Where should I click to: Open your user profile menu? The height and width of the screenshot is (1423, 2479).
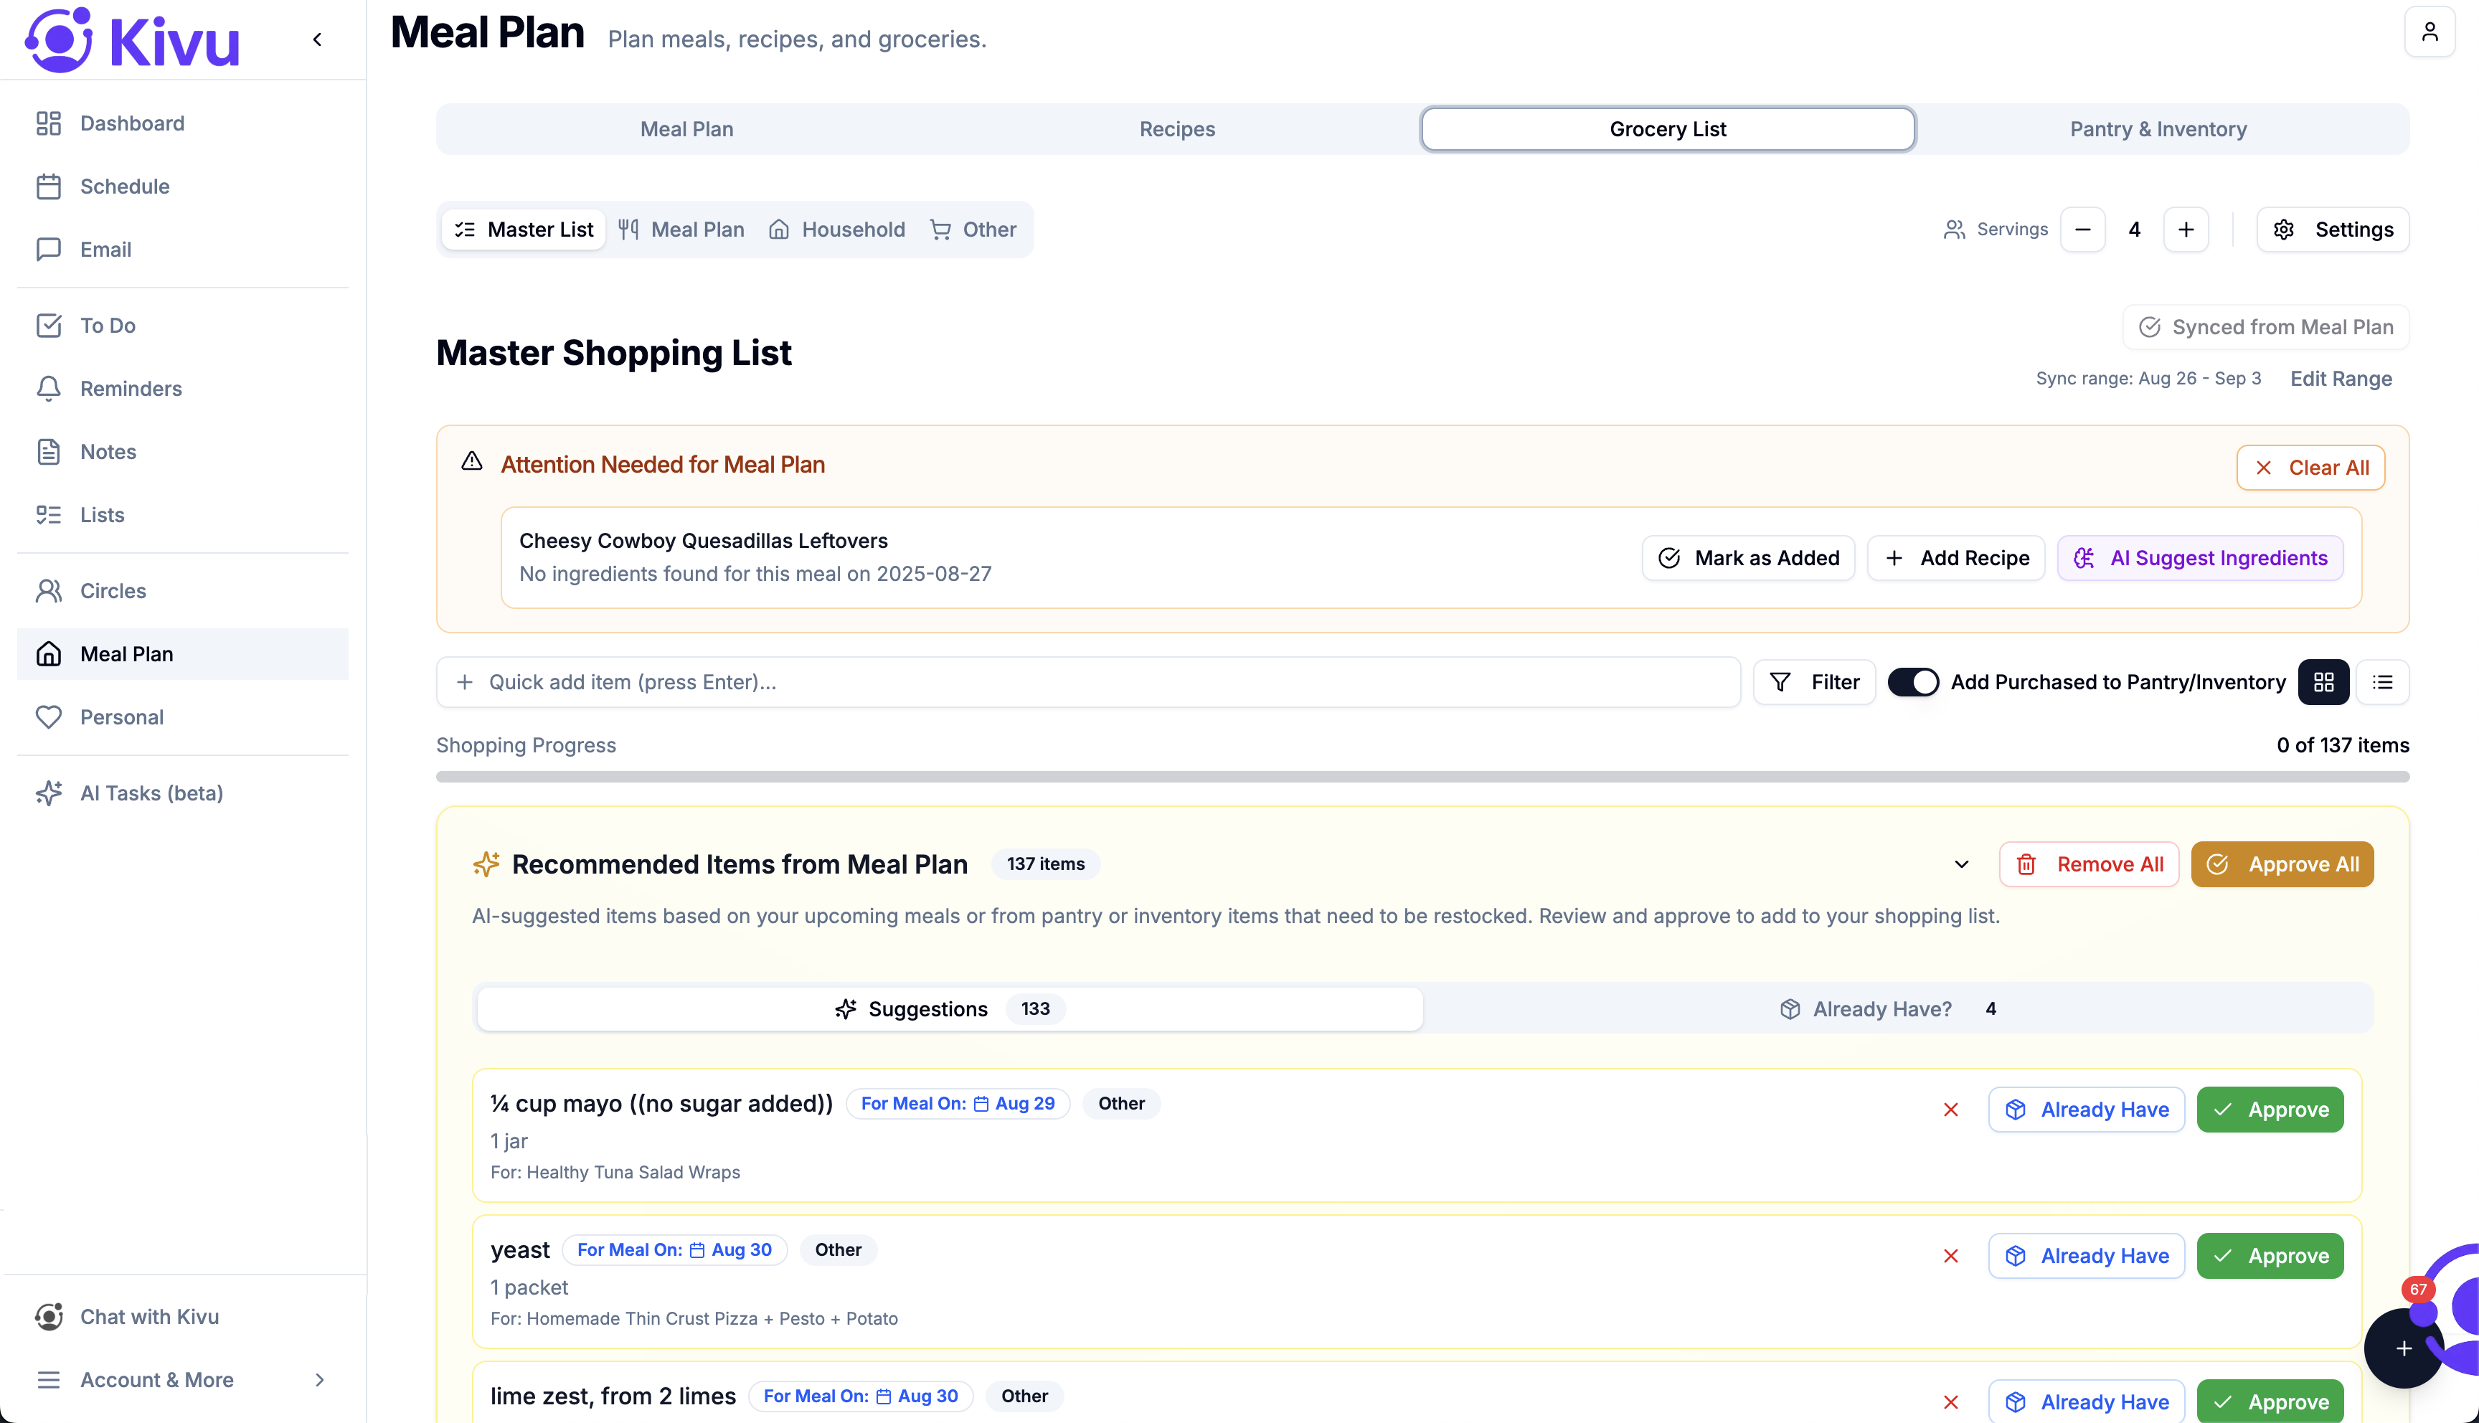click(2430, 30)
